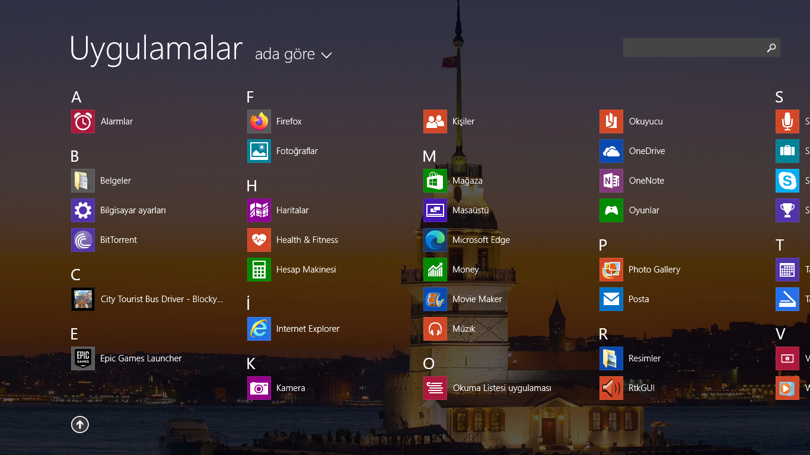Click the search magnifier icon

pyautogui.click(x=771, y=47)
